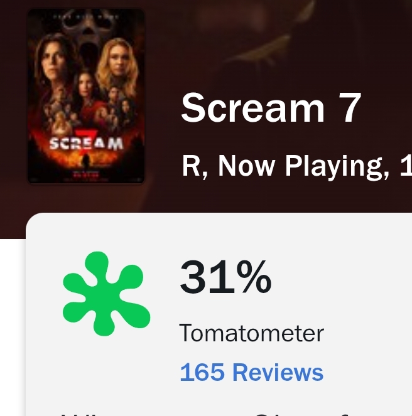Tap the SCREAM logo on the poster
The image size is (412, 416).
(x=86, y=144)
